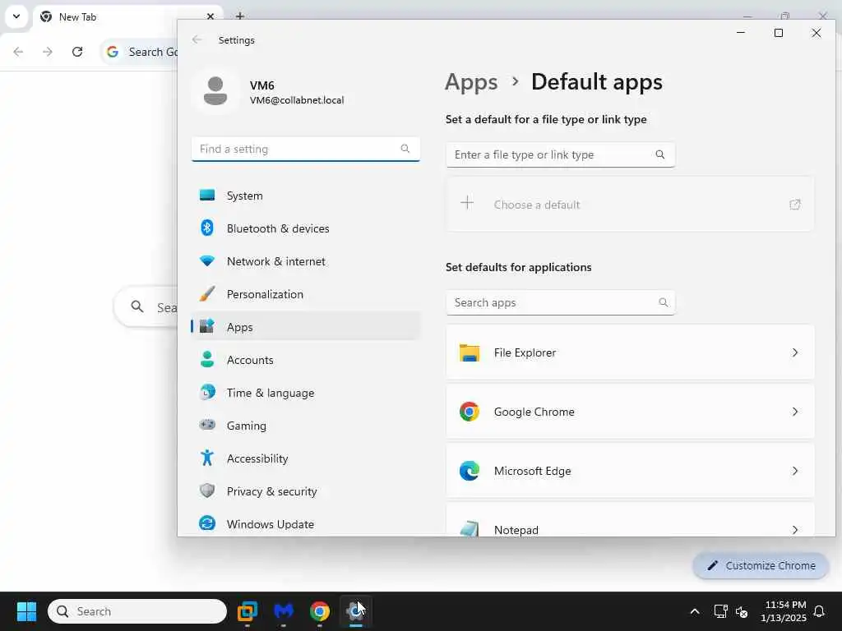Click the Microsoft Edge app icon in list
Viewport: 842px width, 631px height.
(469, 471)
